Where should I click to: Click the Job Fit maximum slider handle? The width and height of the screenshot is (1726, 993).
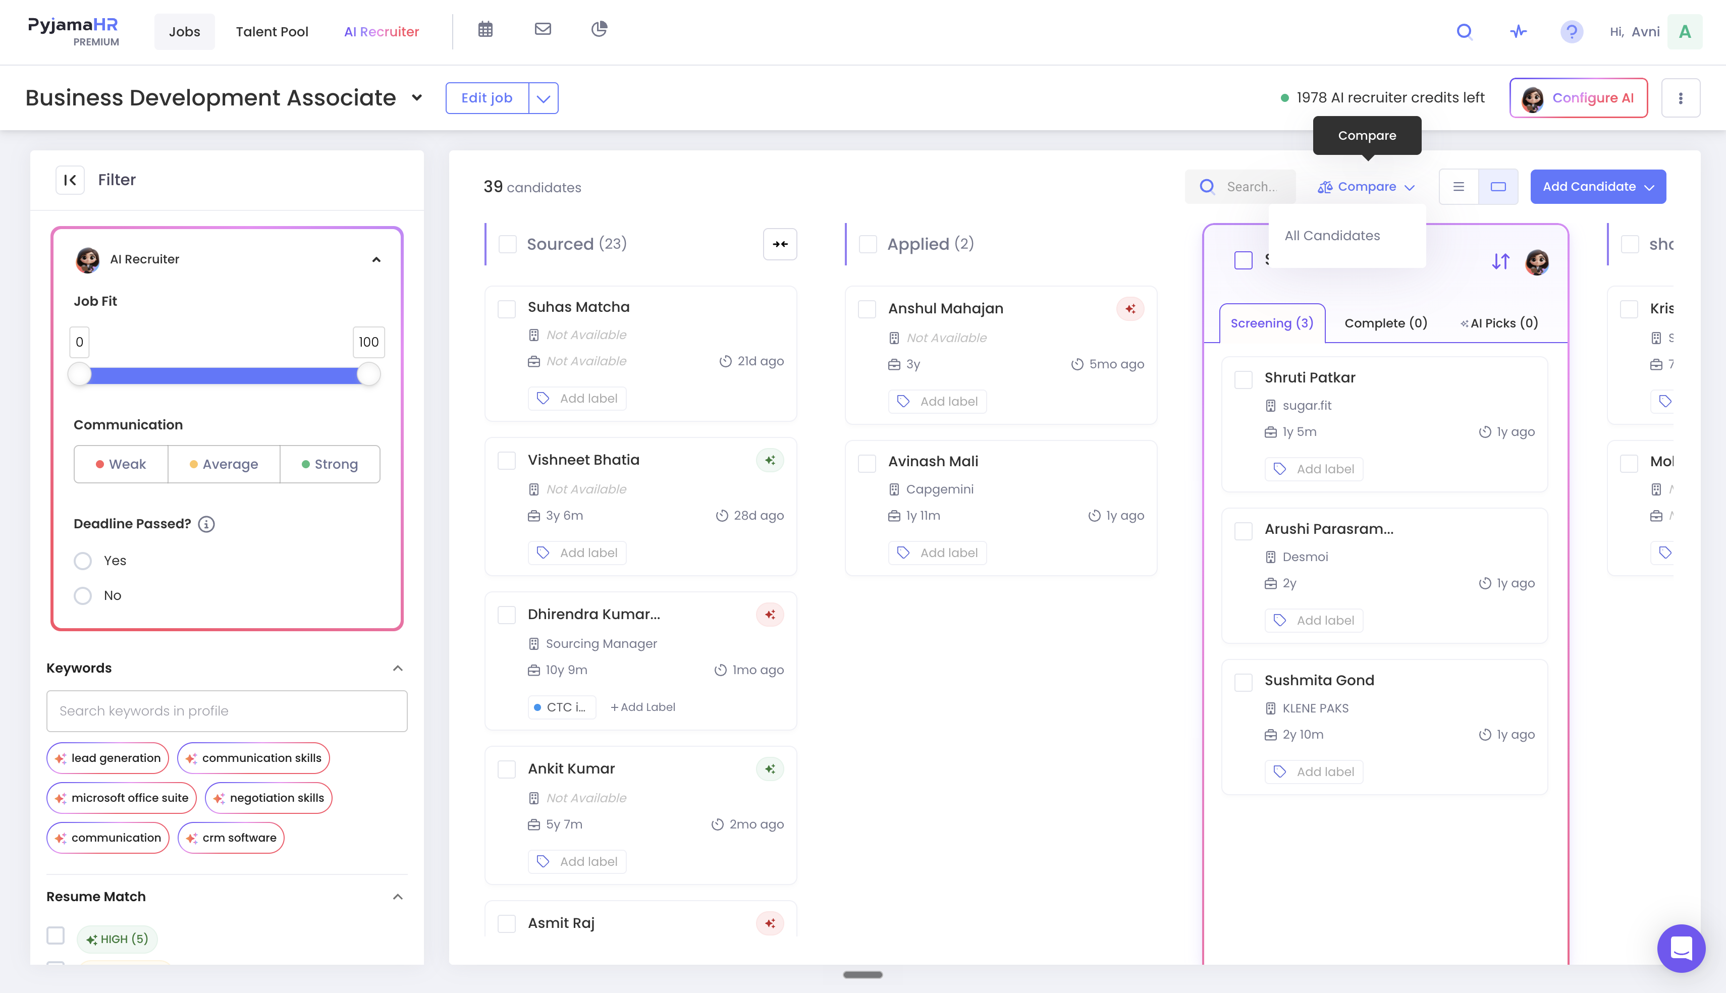pos(368,374)
